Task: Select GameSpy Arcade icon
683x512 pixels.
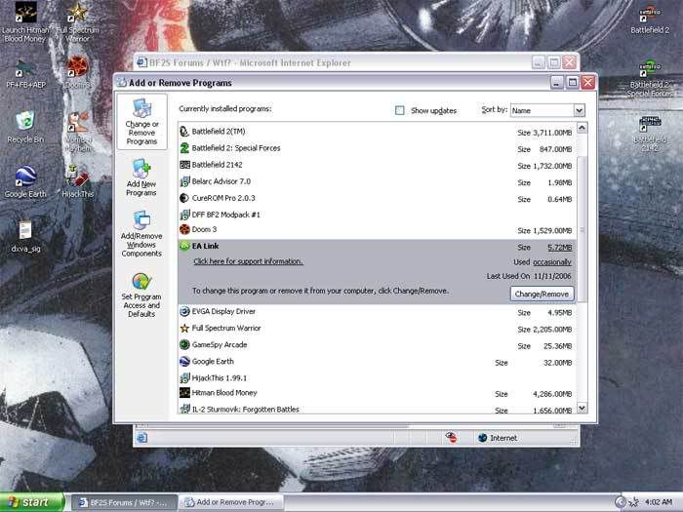Action: 184,344
